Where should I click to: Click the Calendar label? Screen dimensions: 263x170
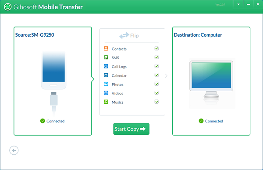pyautogui.click(x=119, y=75)
